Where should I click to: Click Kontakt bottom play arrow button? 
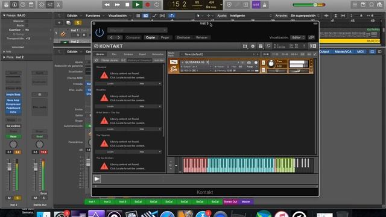tap(97, 179)
